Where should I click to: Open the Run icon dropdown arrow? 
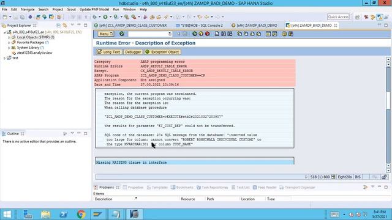110,17
